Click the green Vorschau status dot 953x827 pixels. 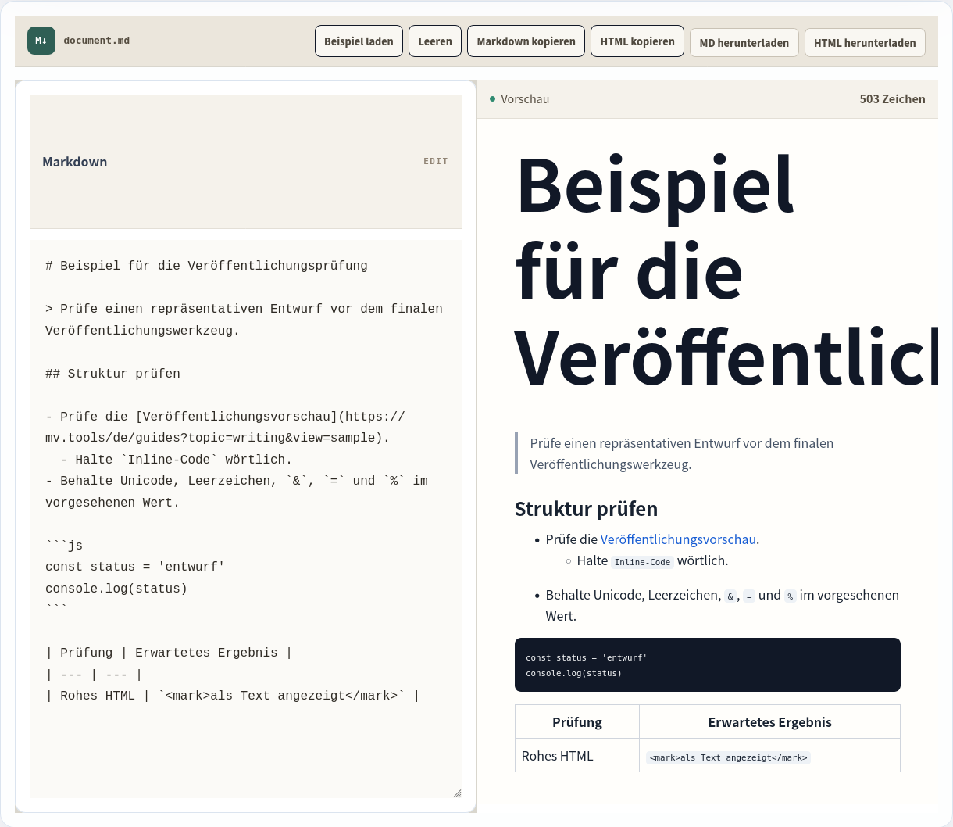coord(493,99)
